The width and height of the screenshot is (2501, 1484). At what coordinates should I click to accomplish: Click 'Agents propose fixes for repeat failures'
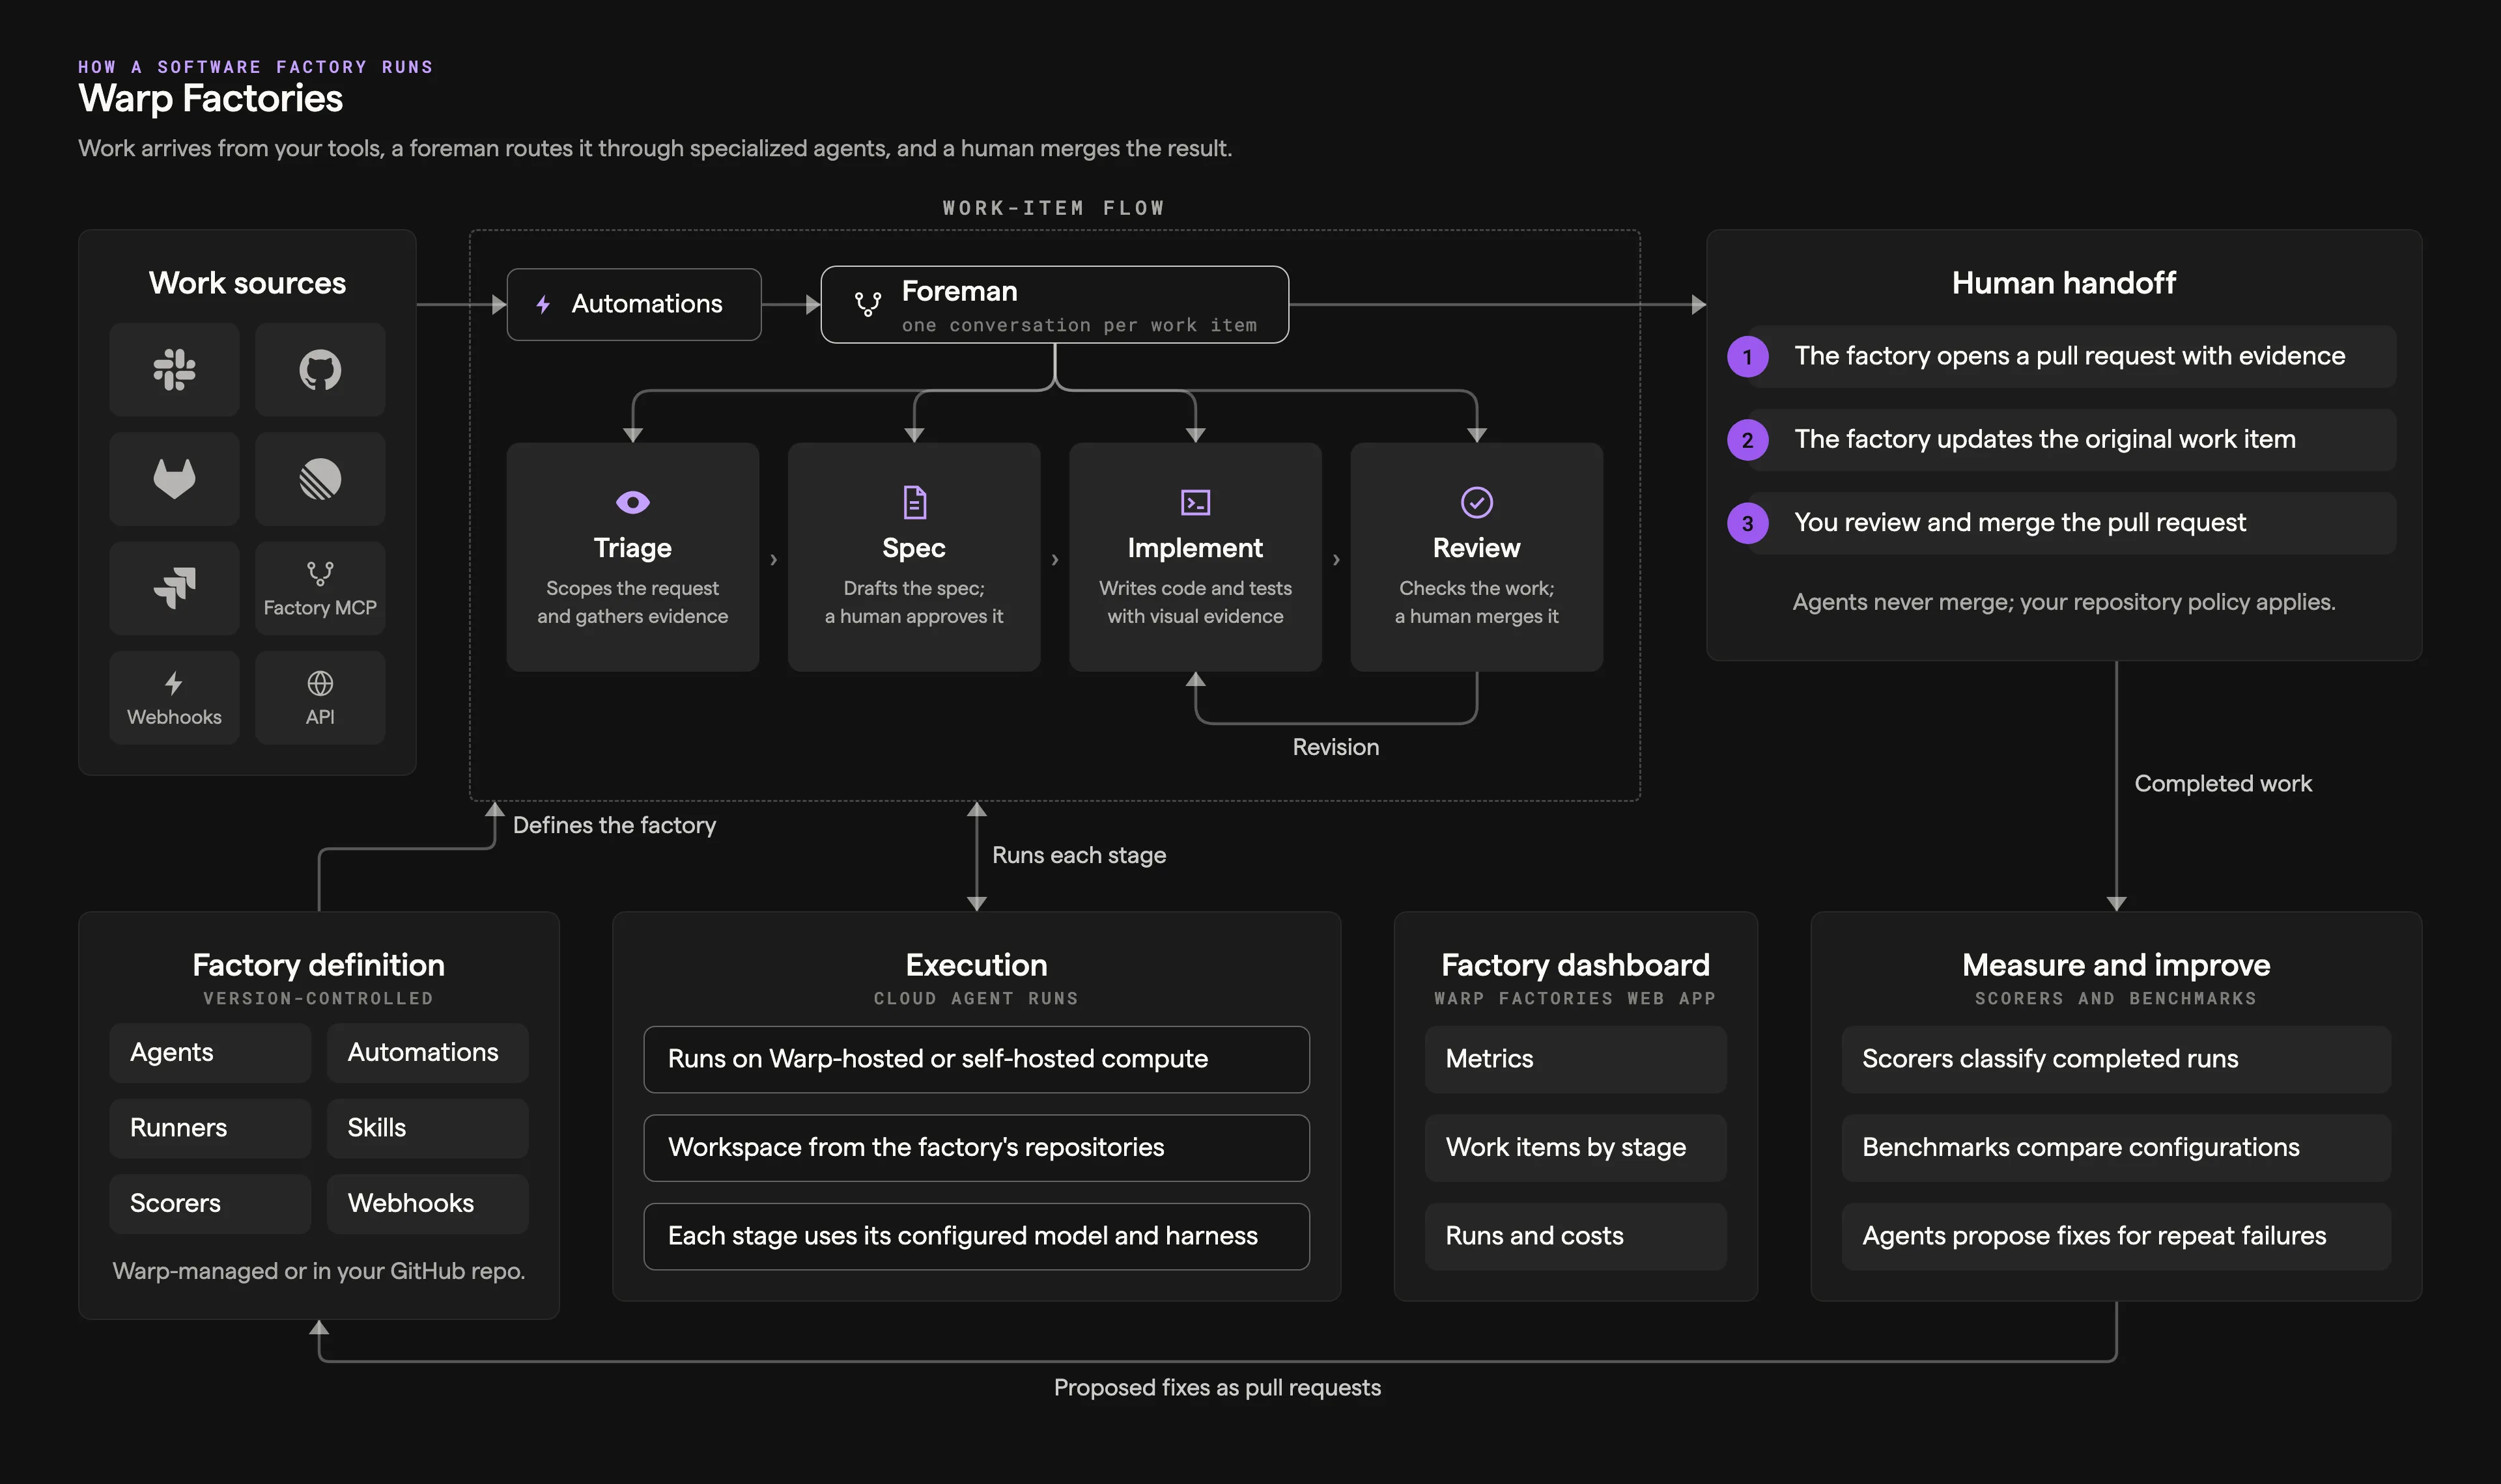2116,1237
